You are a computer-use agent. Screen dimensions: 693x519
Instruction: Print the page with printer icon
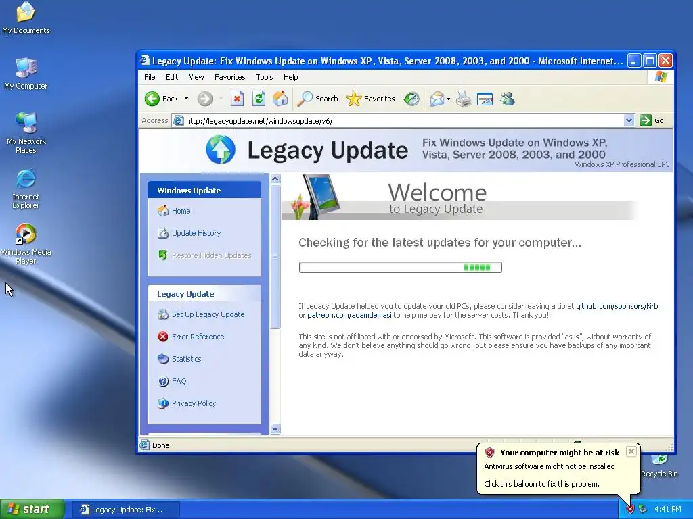(x=463, y=99)
